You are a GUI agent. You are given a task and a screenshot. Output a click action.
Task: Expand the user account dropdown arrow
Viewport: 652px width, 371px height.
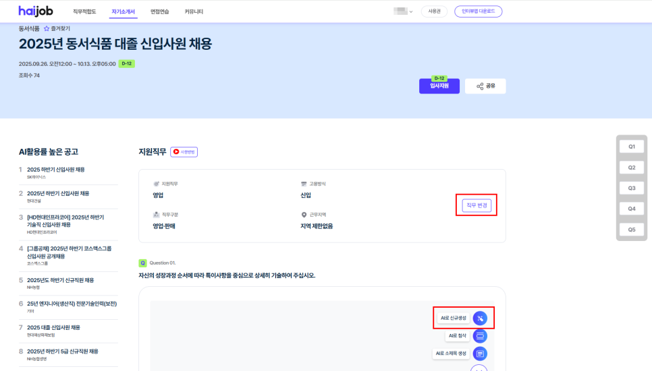coord(410,11)
